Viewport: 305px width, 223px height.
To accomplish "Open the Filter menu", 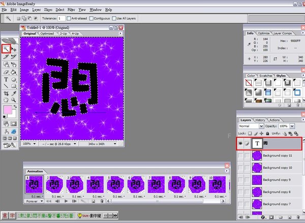I will 71,10.
